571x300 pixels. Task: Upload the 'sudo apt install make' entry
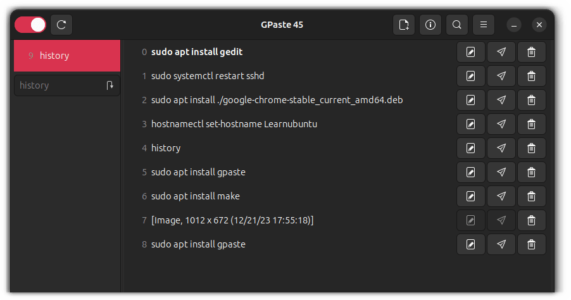(x=501, y=196)
